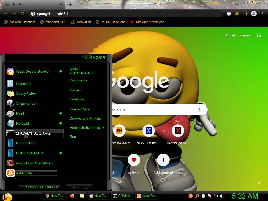The image size is (268, 201).
Task: Open Devices and Printers
Action: [x=85, y=119]
